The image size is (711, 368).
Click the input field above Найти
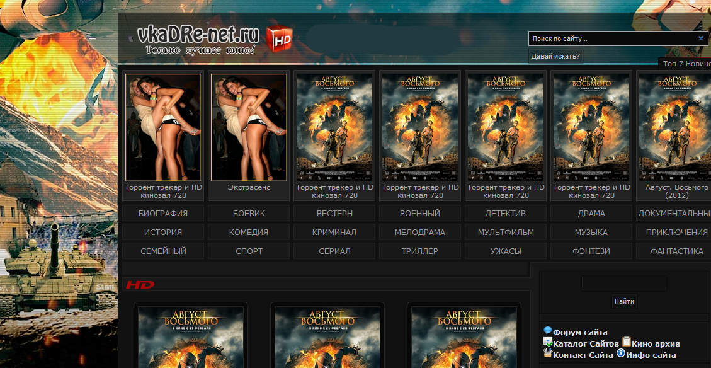coord(623,284)
